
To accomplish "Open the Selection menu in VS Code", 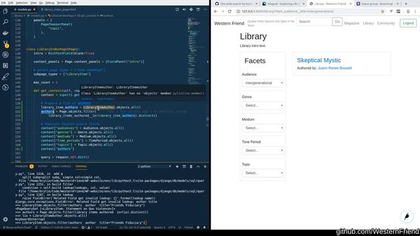I will coord(22,3).
